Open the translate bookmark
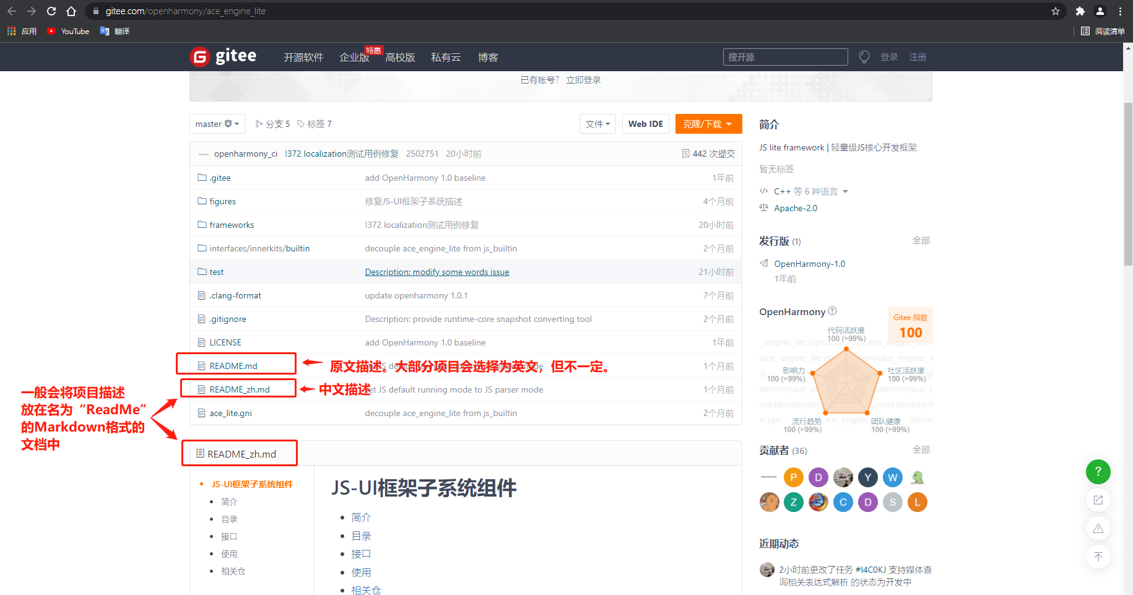Image resolution: width=1133 pixels, height=595 pixels. [115, 31]
